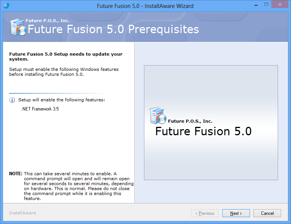Select the .NET Framework 3.5 feature entry
The width and height of the screenshot is (291, 224).
(x=40, y=109)
